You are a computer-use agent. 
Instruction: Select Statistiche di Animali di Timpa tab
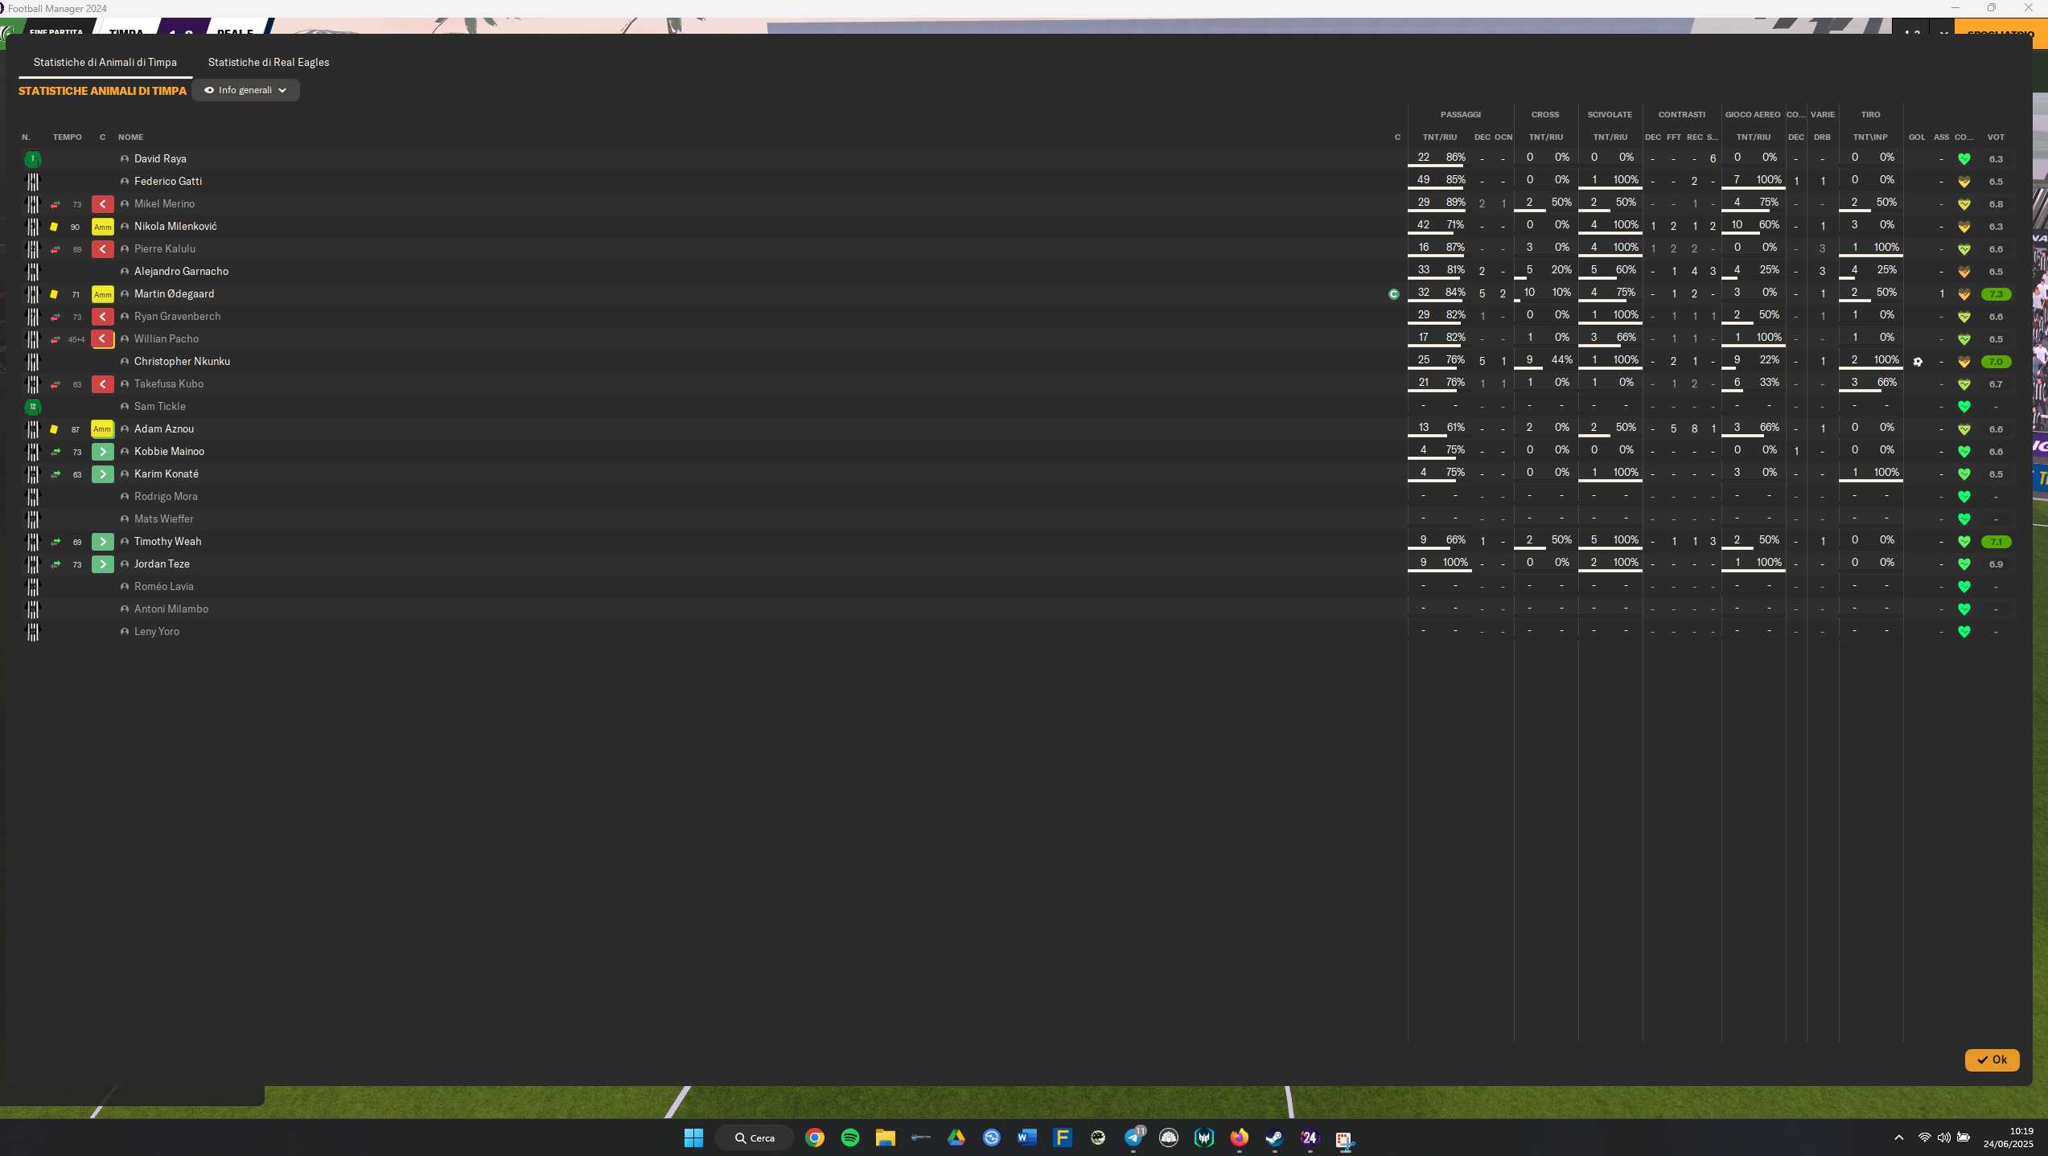tap(105, 62)
